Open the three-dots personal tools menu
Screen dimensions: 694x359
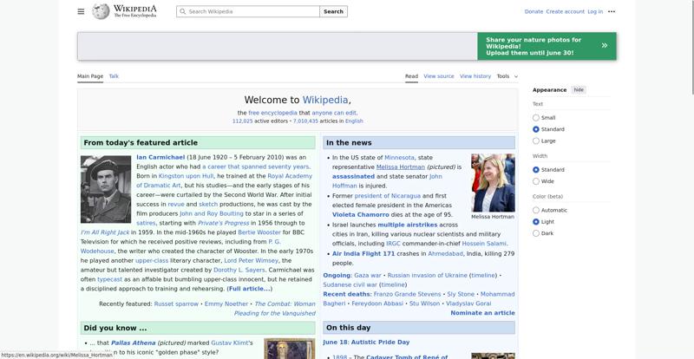click(x=612, y=11)
